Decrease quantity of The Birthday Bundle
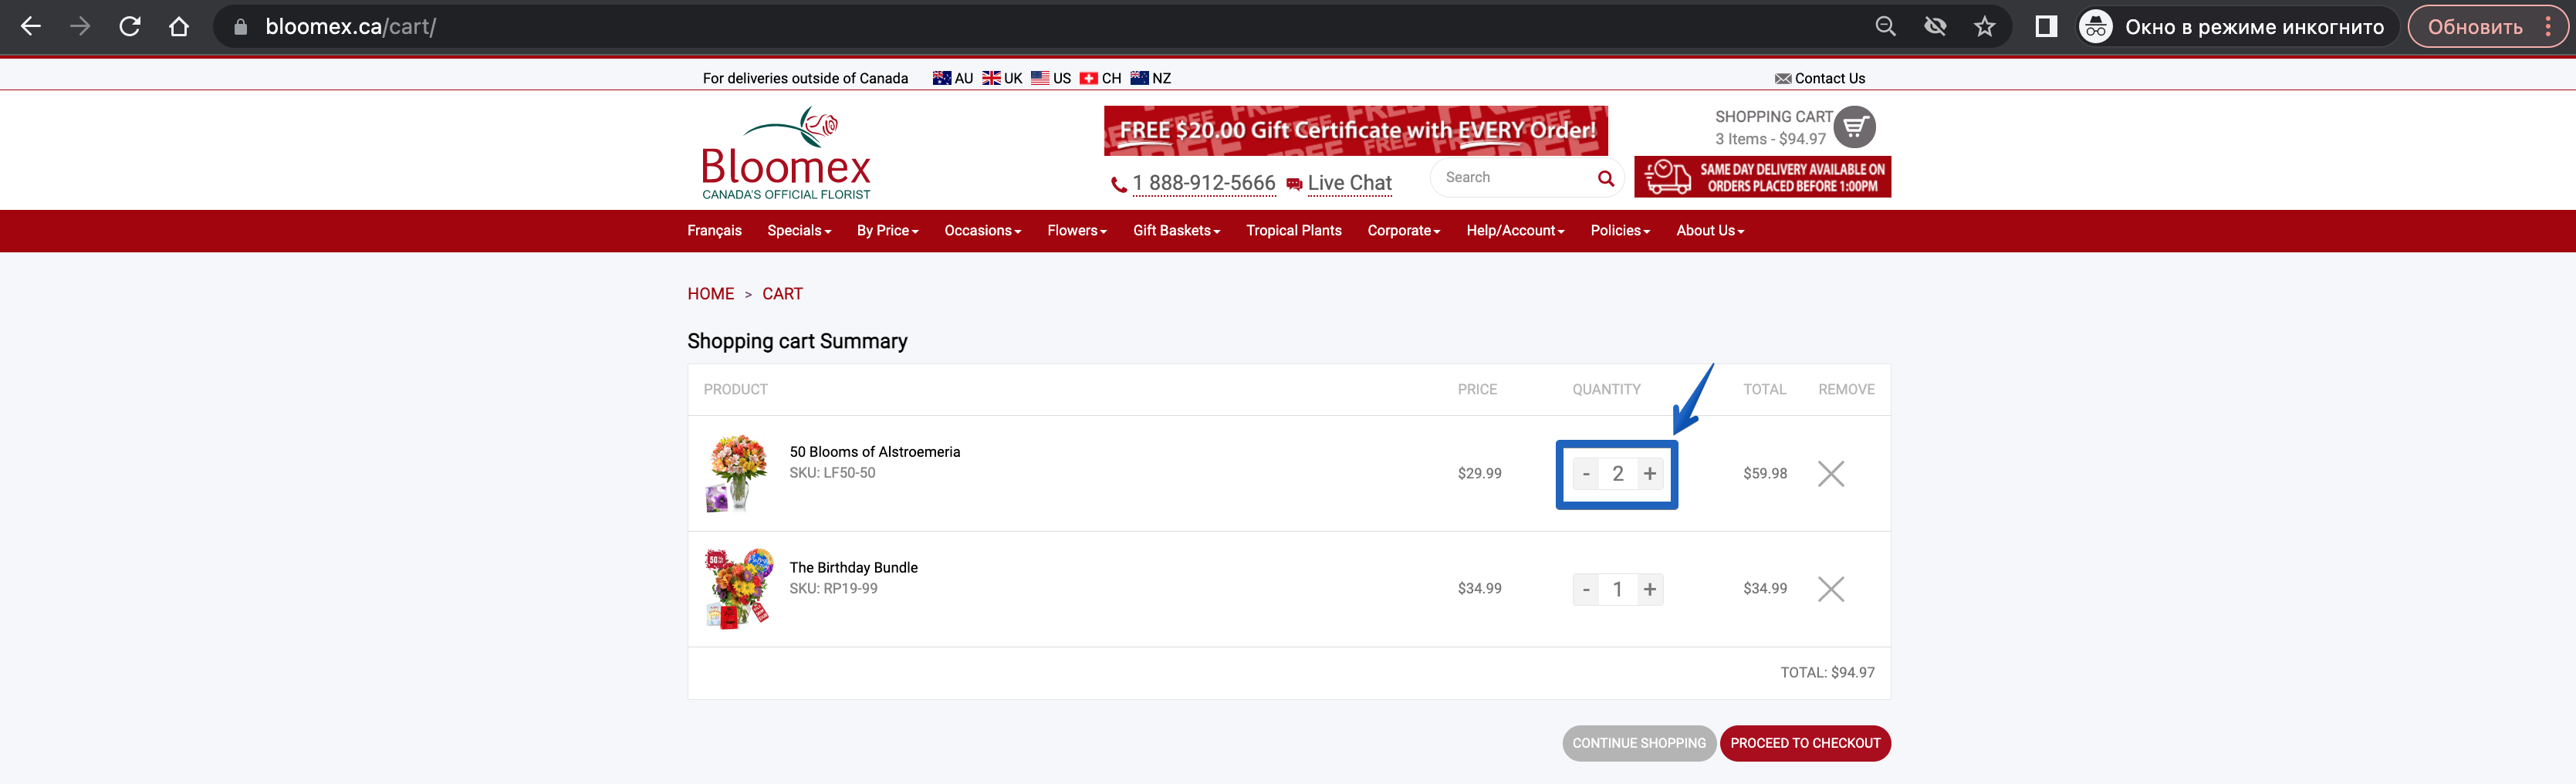The image size is (2576, 784). point(1586,590)
